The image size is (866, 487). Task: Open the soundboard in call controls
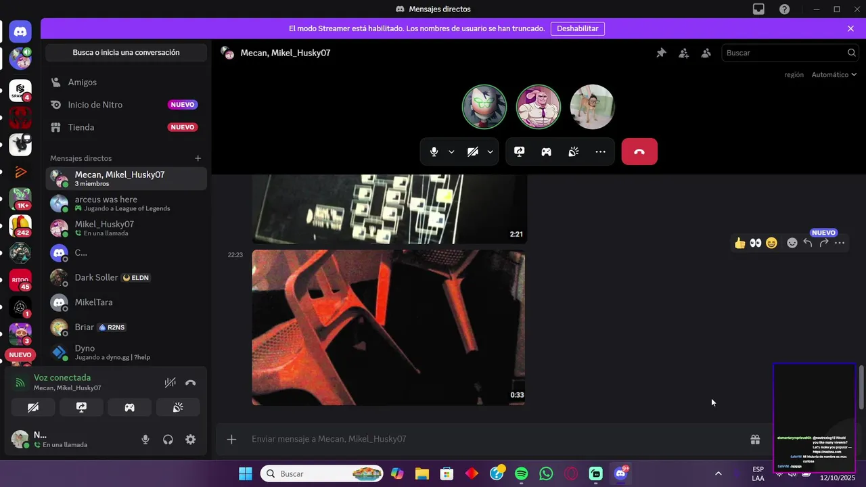[x=573, y=152]
